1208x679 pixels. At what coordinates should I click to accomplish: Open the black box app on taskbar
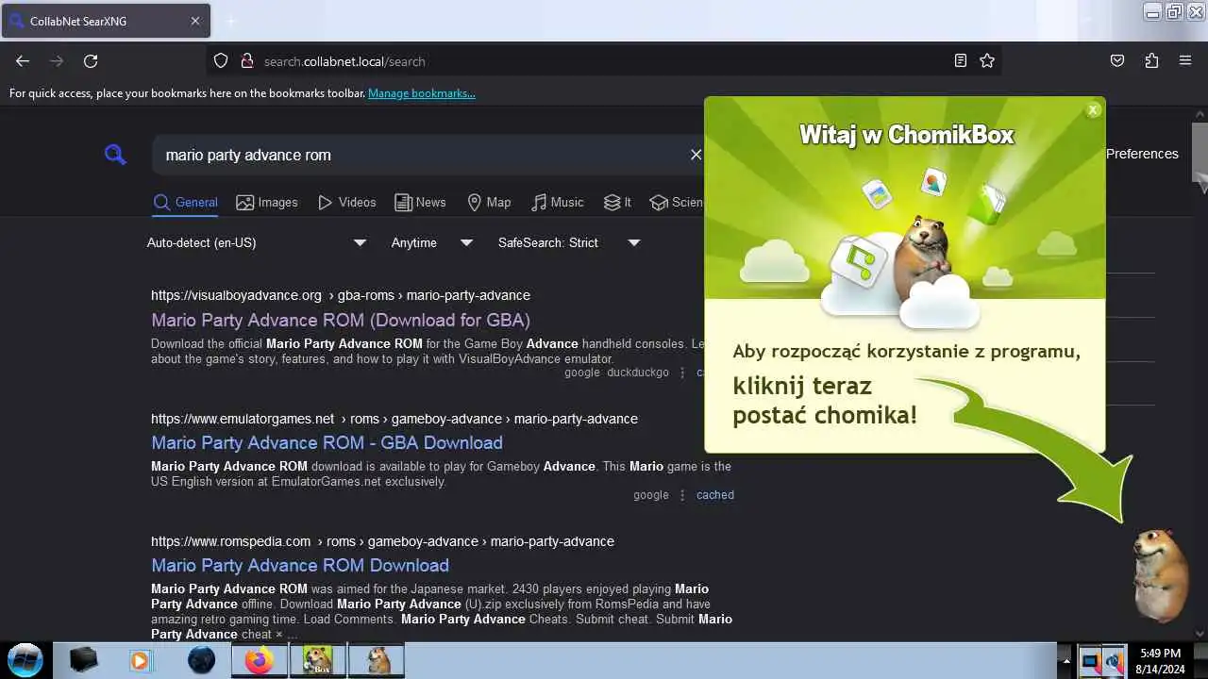coord(83,660)
